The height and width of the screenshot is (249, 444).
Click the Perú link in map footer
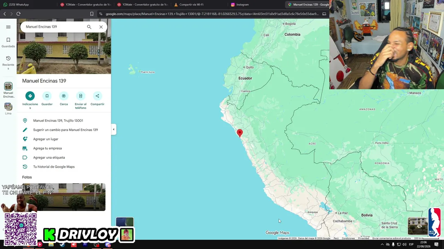(336, 238)
